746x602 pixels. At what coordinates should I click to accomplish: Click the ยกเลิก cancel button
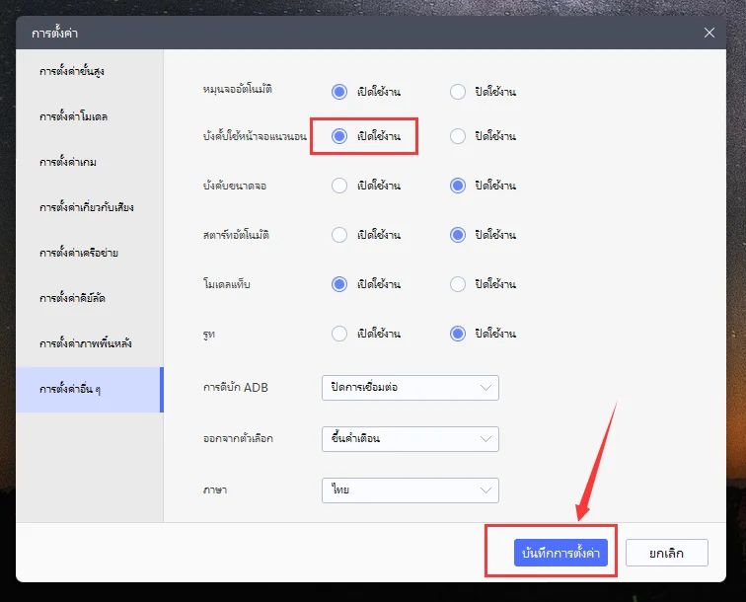tap(666, 553)
